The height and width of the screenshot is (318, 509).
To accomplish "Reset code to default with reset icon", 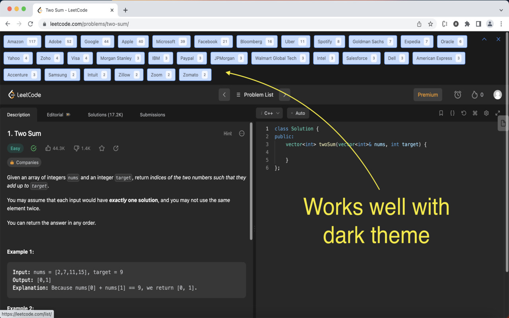I will (x=464, y=113).
